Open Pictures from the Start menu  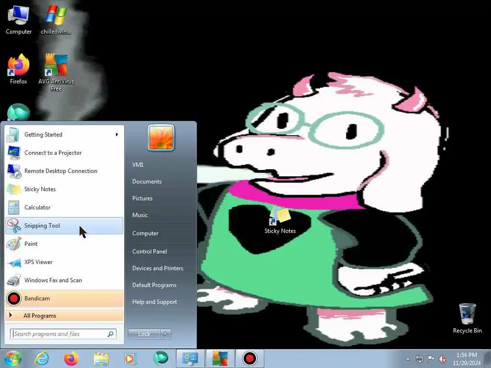click(x=142, y=198)
